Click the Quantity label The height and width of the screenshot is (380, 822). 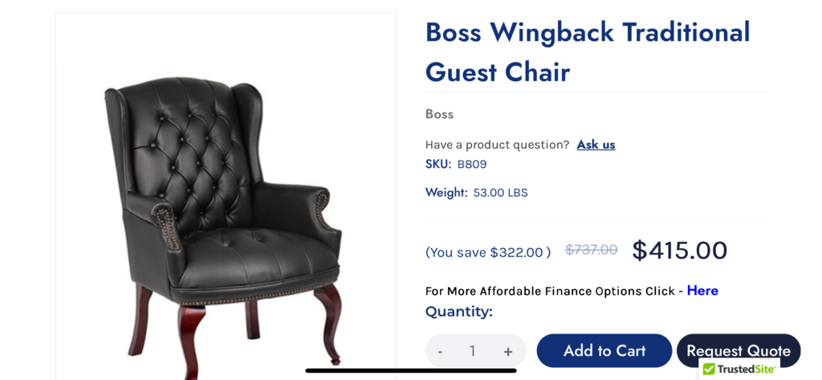pos(459,312)
